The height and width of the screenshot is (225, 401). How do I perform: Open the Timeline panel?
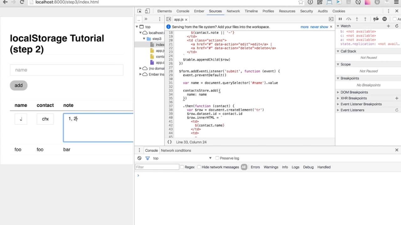coord(251,11)
